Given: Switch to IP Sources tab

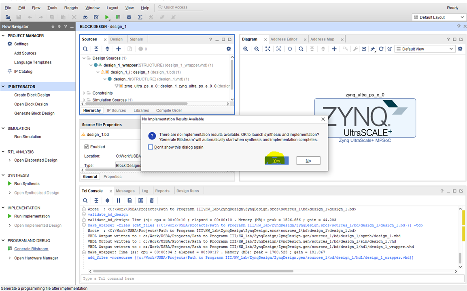Looking at the screenshot, I should (x=117, y=110).
